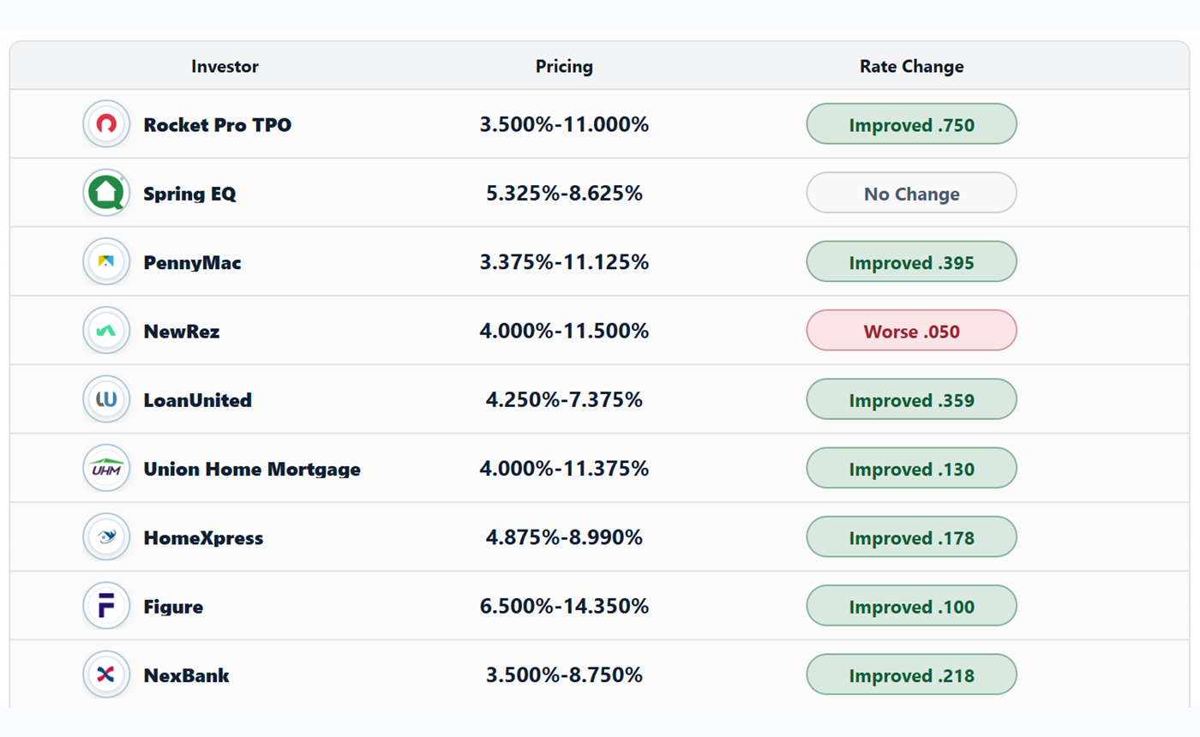Click the Union Home Mortgage UHM logo

pyautogui.click(x=106, y=469)
